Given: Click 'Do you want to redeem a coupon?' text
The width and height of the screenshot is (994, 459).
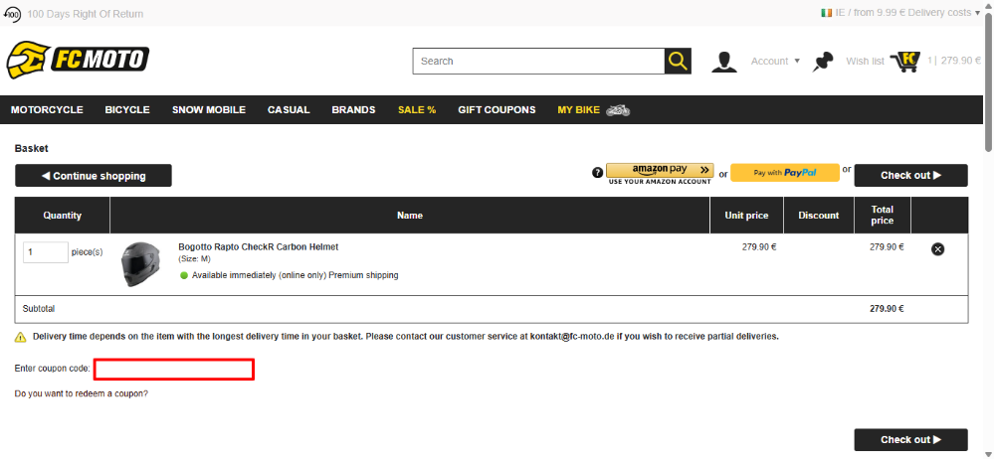Looking at the screenshot, I should pos(82,393).
